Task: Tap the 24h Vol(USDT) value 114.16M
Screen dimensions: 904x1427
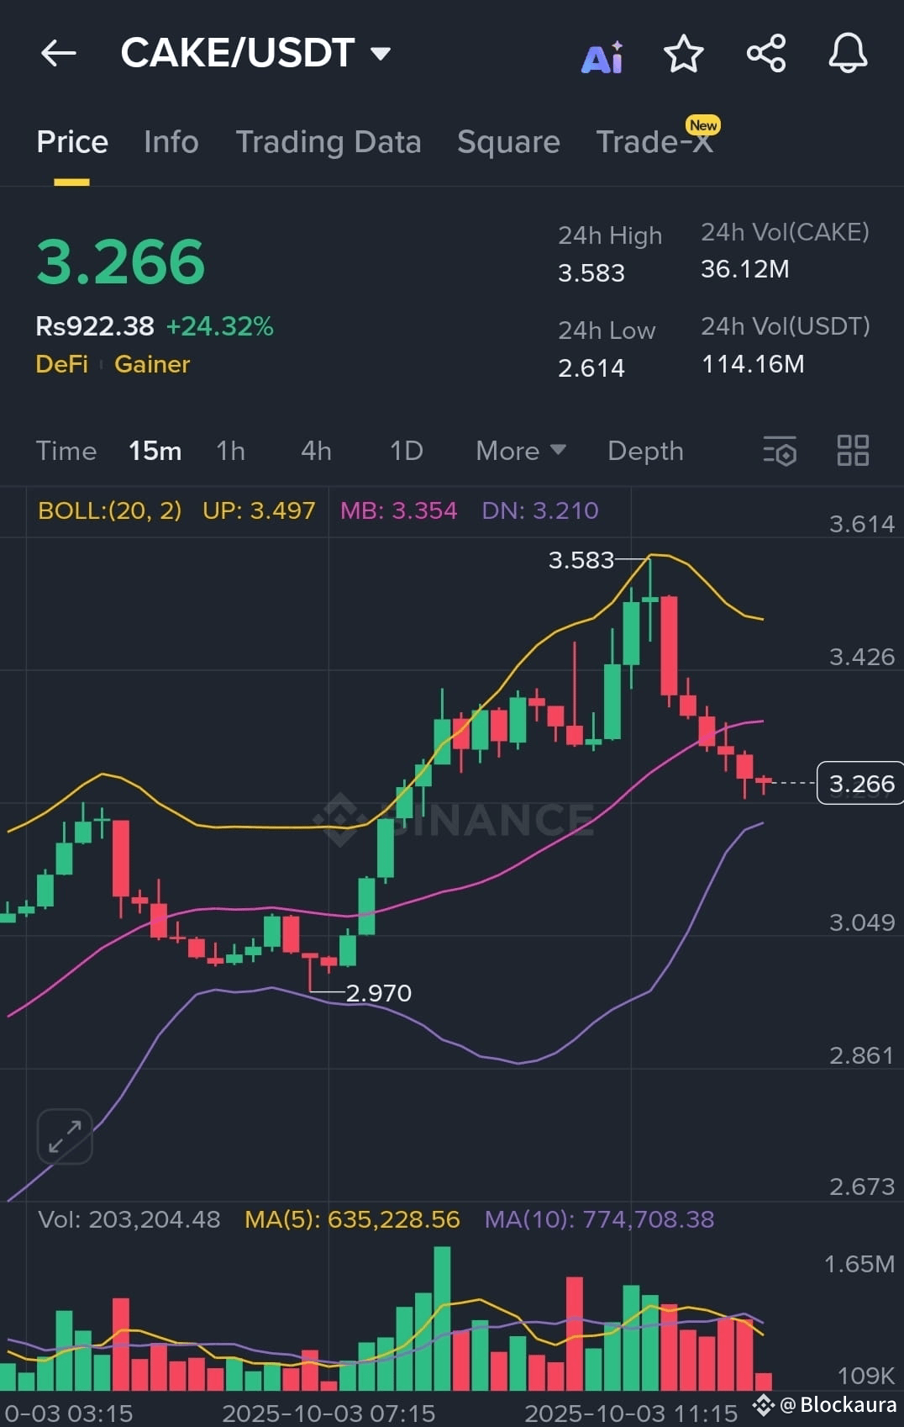Action: (753, 364)
